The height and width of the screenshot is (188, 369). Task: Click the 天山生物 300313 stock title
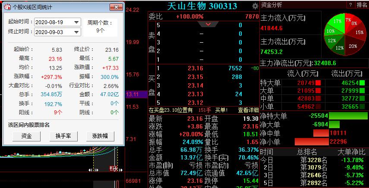[202, 6]
